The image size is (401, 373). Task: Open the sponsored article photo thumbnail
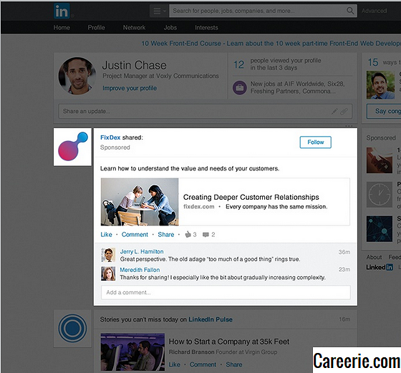tap(140, 202)
